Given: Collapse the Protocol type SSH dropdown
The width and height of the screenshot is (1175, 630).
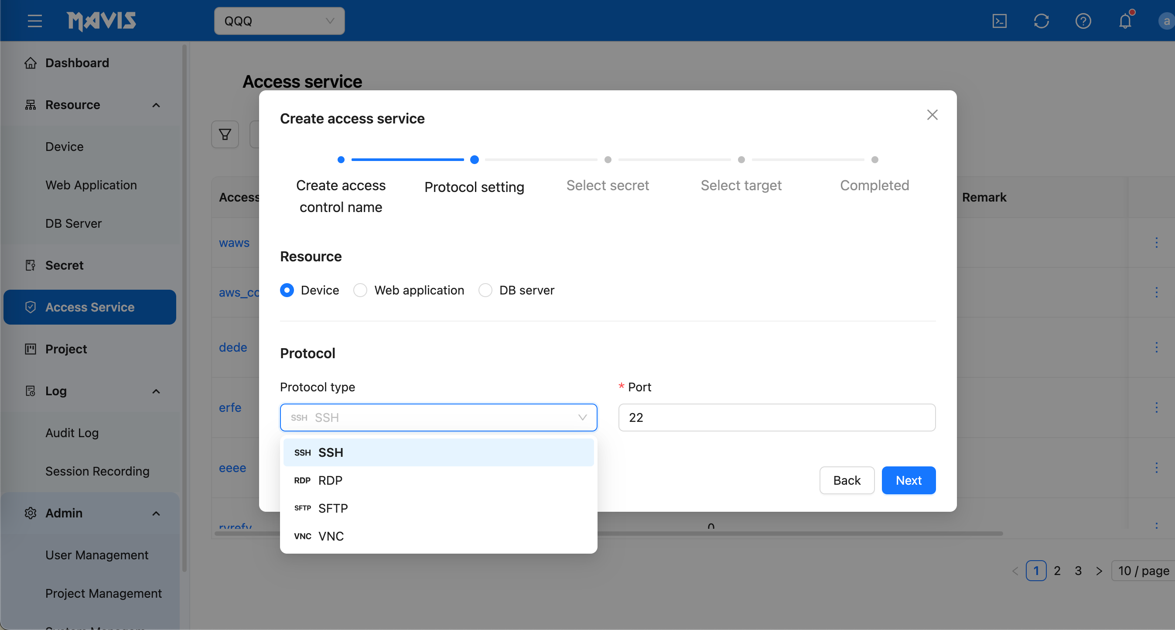Looking at the screenshot, I should pos(438,418).
